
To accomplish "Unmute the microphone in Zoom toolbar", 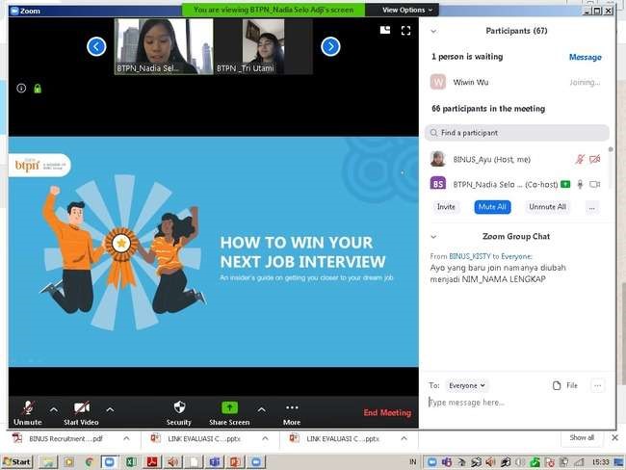I will click(x=28, y=413).
